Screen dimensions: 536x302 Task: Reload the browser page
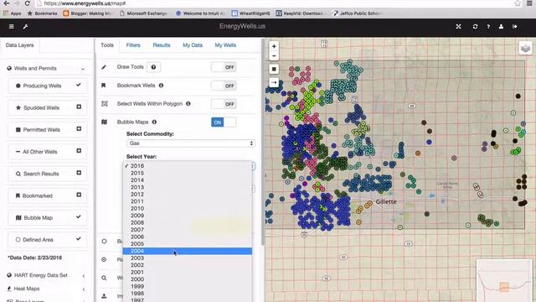(x=28, y=3)
